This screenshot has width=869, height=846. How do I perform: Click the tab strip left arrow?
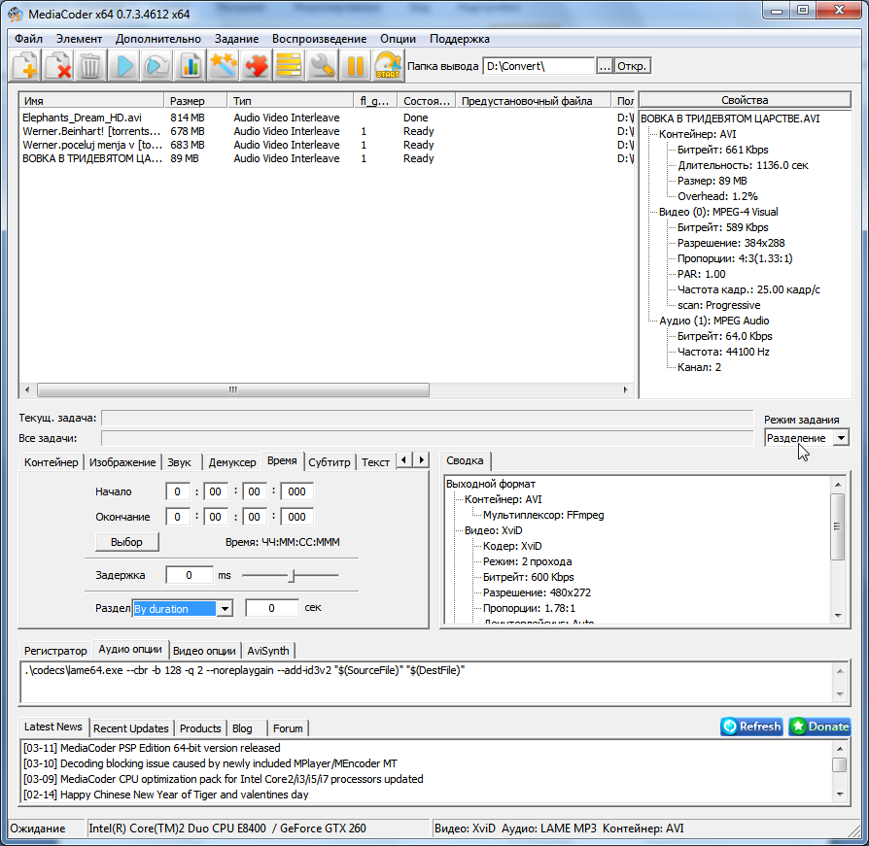point(404,460)
